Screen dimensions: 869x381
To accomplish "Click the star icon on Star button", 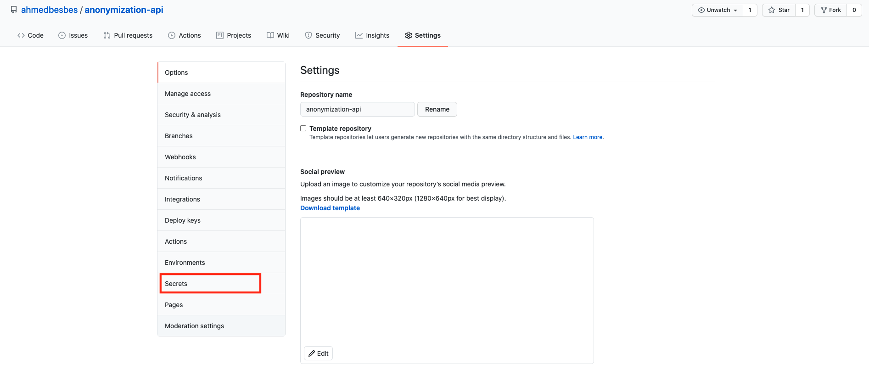I will coord(772,10).
